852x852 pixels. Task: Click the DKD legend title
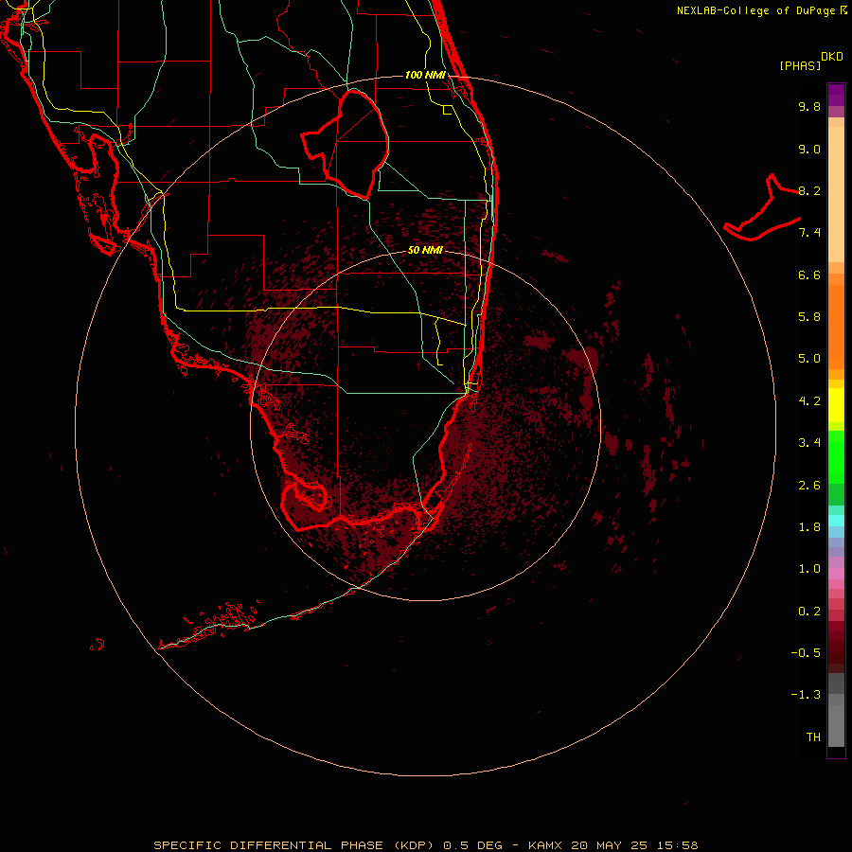(x=831, y=57)
